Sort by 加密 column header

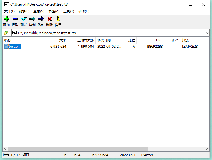pyautogui.click(x=172, y=40)
